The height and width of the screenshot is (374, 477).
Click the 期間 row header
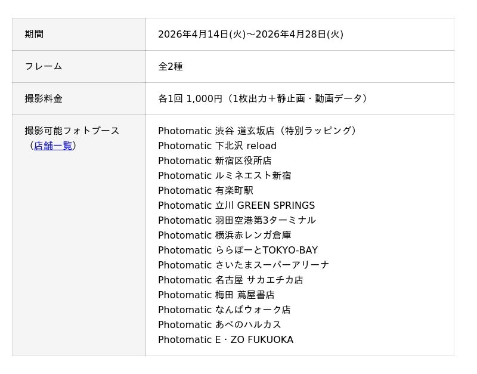pyautogui.click(x=34, y=34)
